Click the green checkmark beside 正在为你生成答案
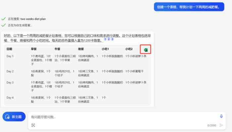 click(x=4, y=25)
